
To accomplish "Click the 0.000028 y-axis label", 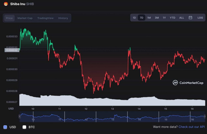I will coord(12,91).
